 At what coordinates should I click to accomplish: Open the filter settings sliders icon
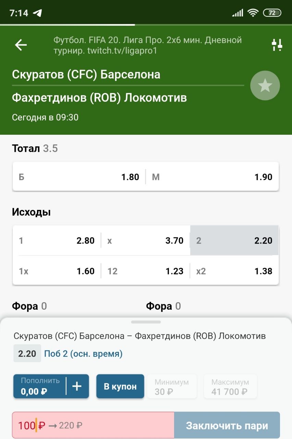click(x=277, y=45)
